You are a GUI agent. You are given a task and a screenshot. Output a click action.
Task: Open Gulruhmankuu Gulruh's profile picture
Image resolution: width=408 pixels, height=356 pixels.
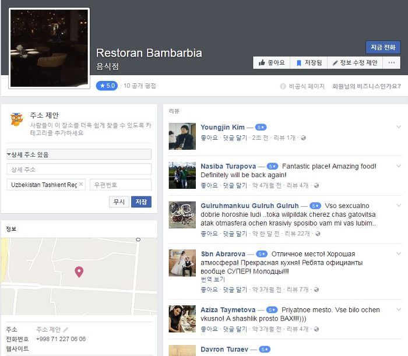click(182, 215)
